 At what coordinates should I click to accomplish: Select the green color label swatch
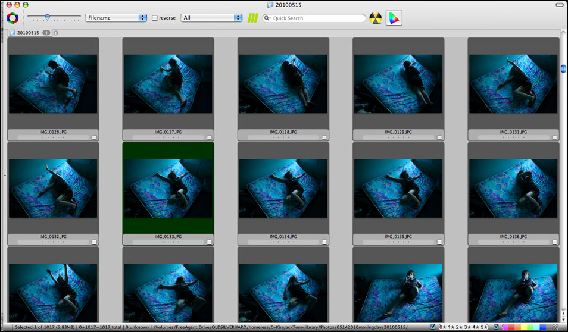530,327
